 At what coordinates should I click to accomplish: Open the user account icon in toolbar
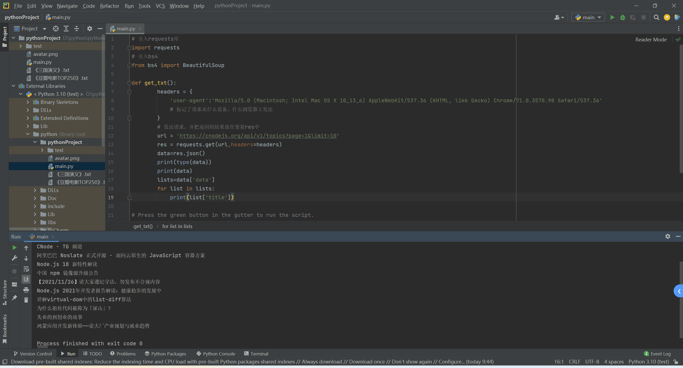tap(559, 17)
